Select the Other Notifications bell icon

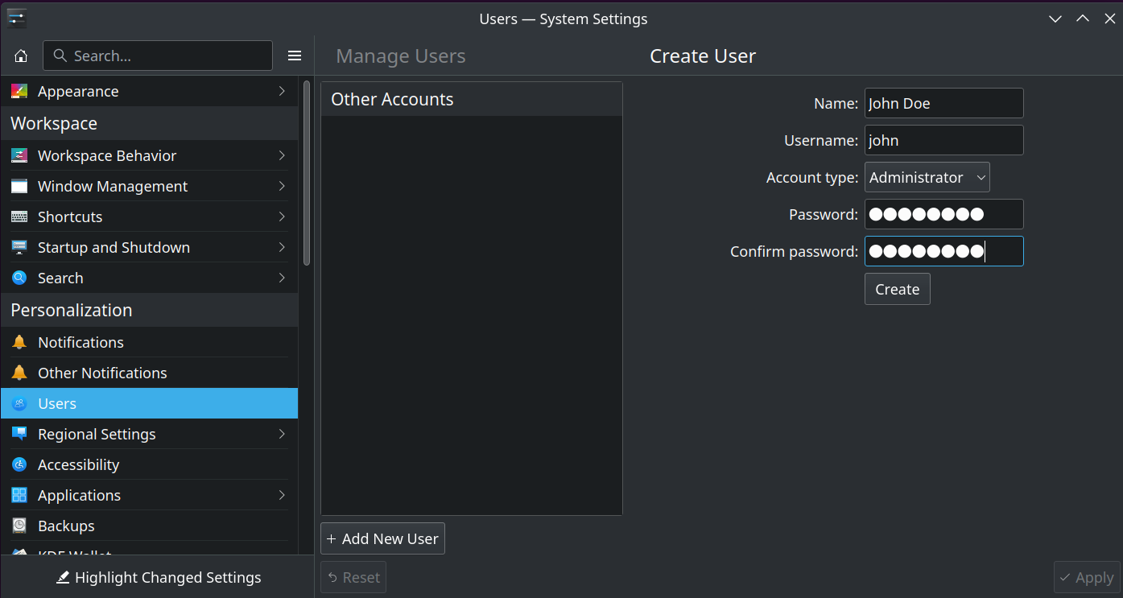coord(19,373)
